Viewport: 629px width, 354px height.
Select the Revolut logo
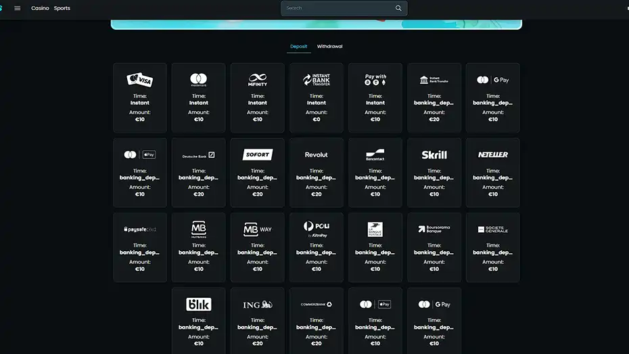(x=317, y=154)
